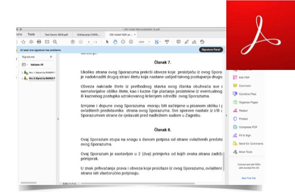The height and width of the screenshot is (193, 295).
Task: Click the page number field
Action: (x=89, y=42)
